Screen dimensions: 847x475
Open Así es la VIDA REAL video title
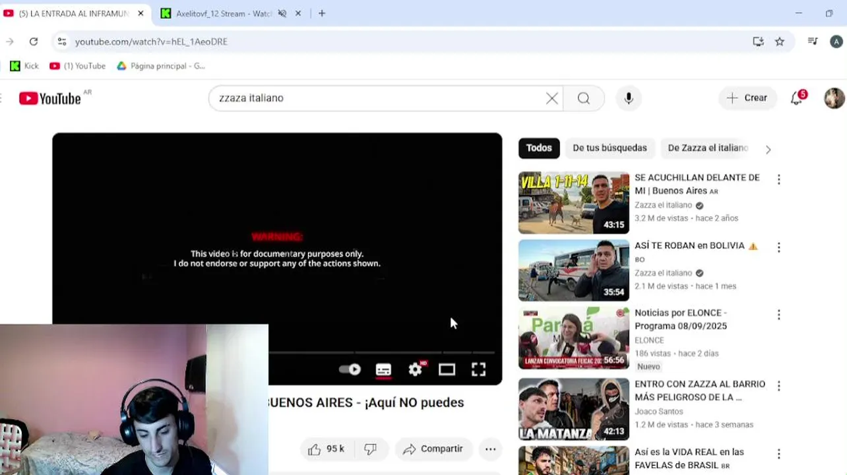(689, 459)
